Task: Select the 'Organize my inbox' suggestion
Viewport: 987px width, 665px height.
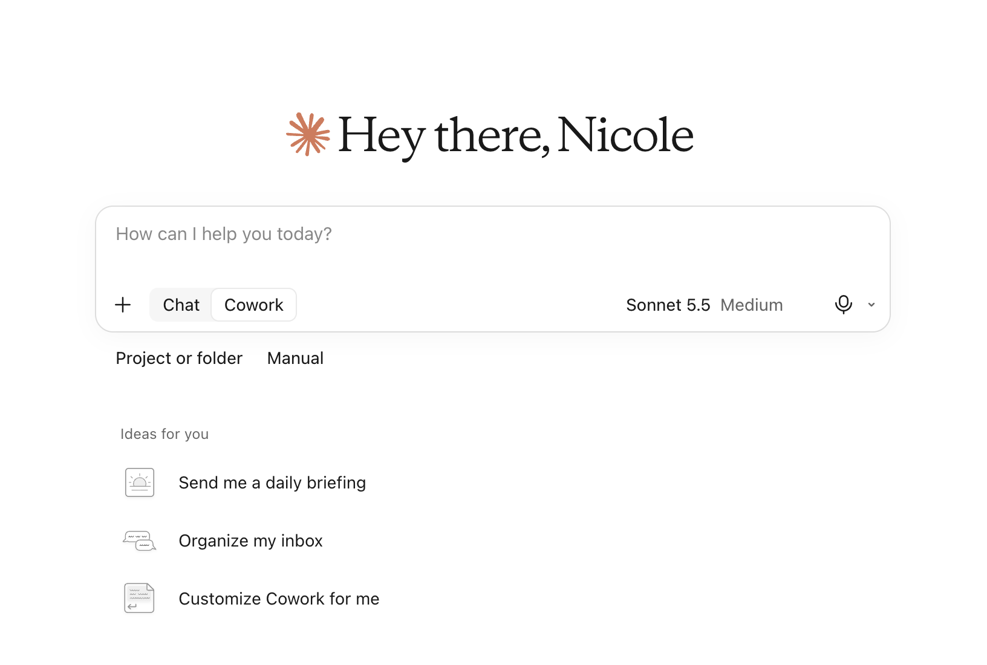Action: tap(250, 540)
